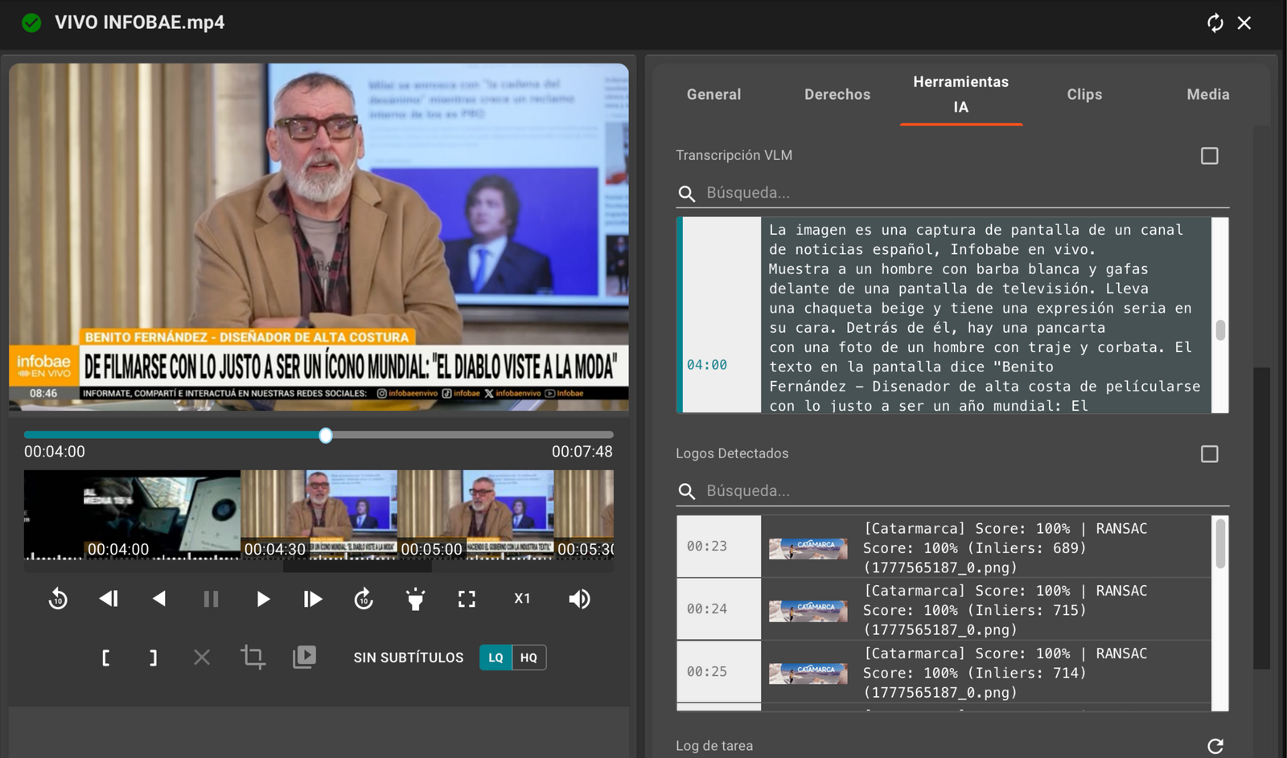Mute the volume speaker icon
Image resolution: width=1287 pixels, height=758 pixels.
(579, 599)
